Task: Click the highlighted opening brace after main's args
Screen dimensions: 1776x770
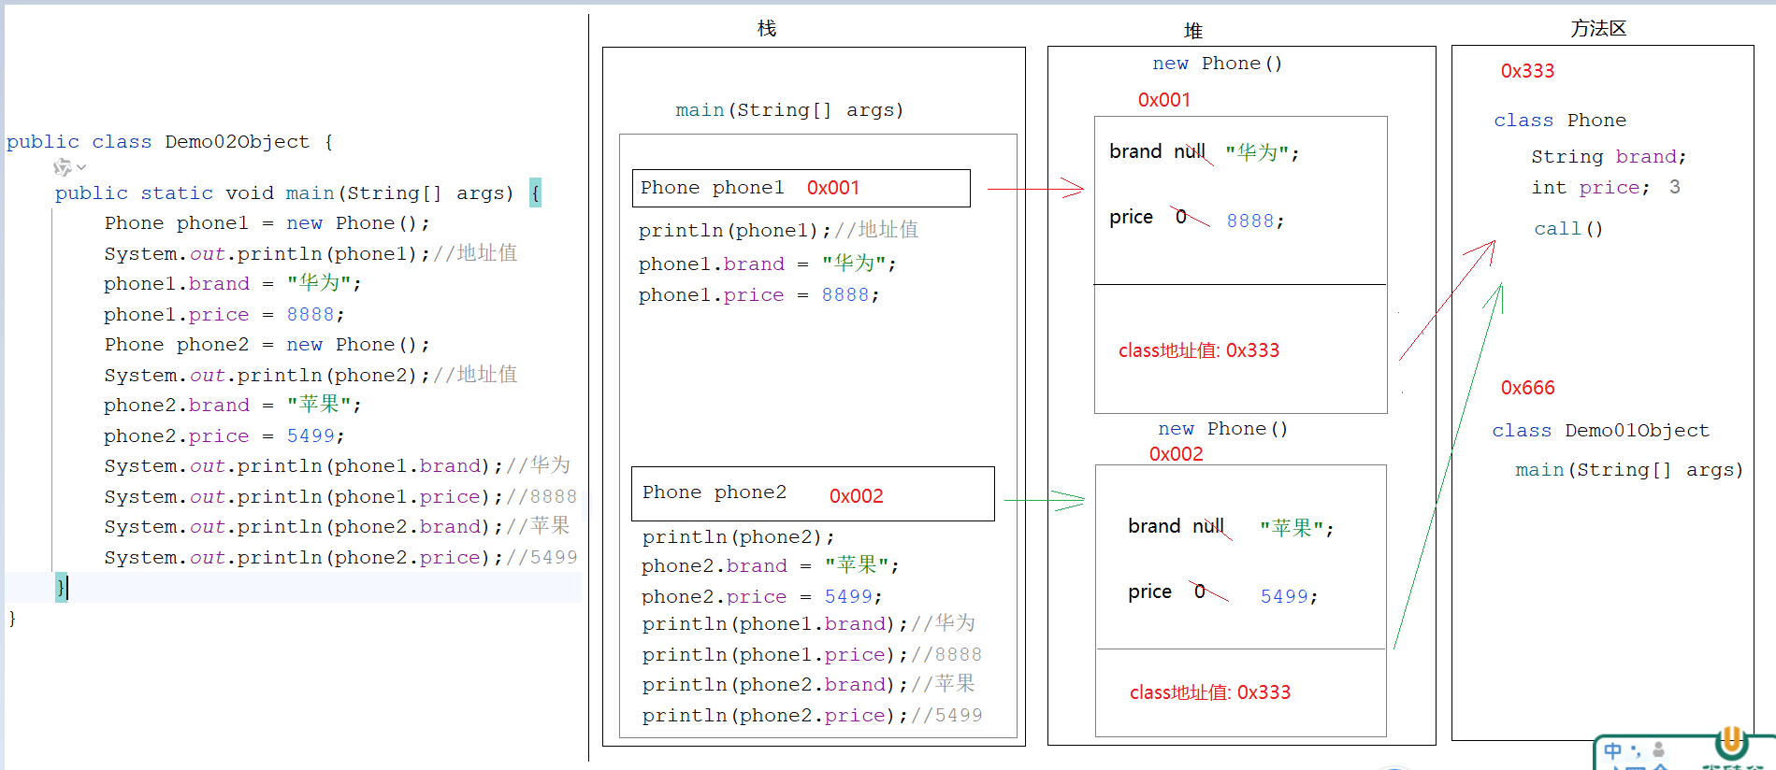Action: (535, 192)
